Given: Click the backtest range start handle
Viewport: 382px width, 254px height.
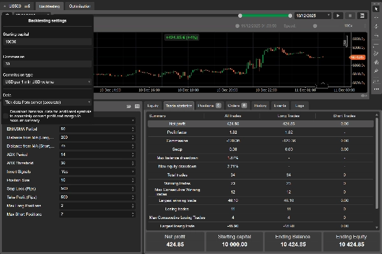Looking at the screenshot, I should coord(240,15).
